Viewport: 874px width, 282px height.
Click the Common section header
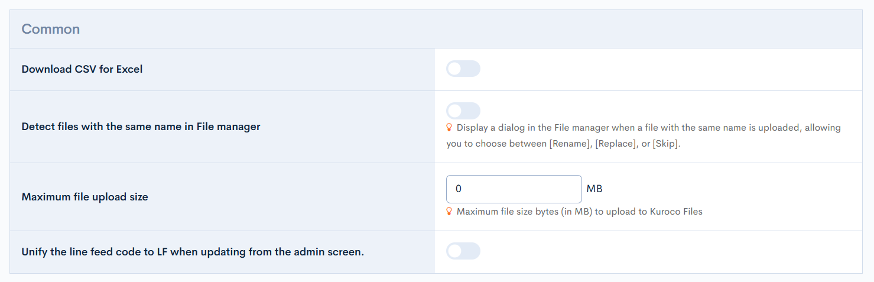[x=51, y=29]
